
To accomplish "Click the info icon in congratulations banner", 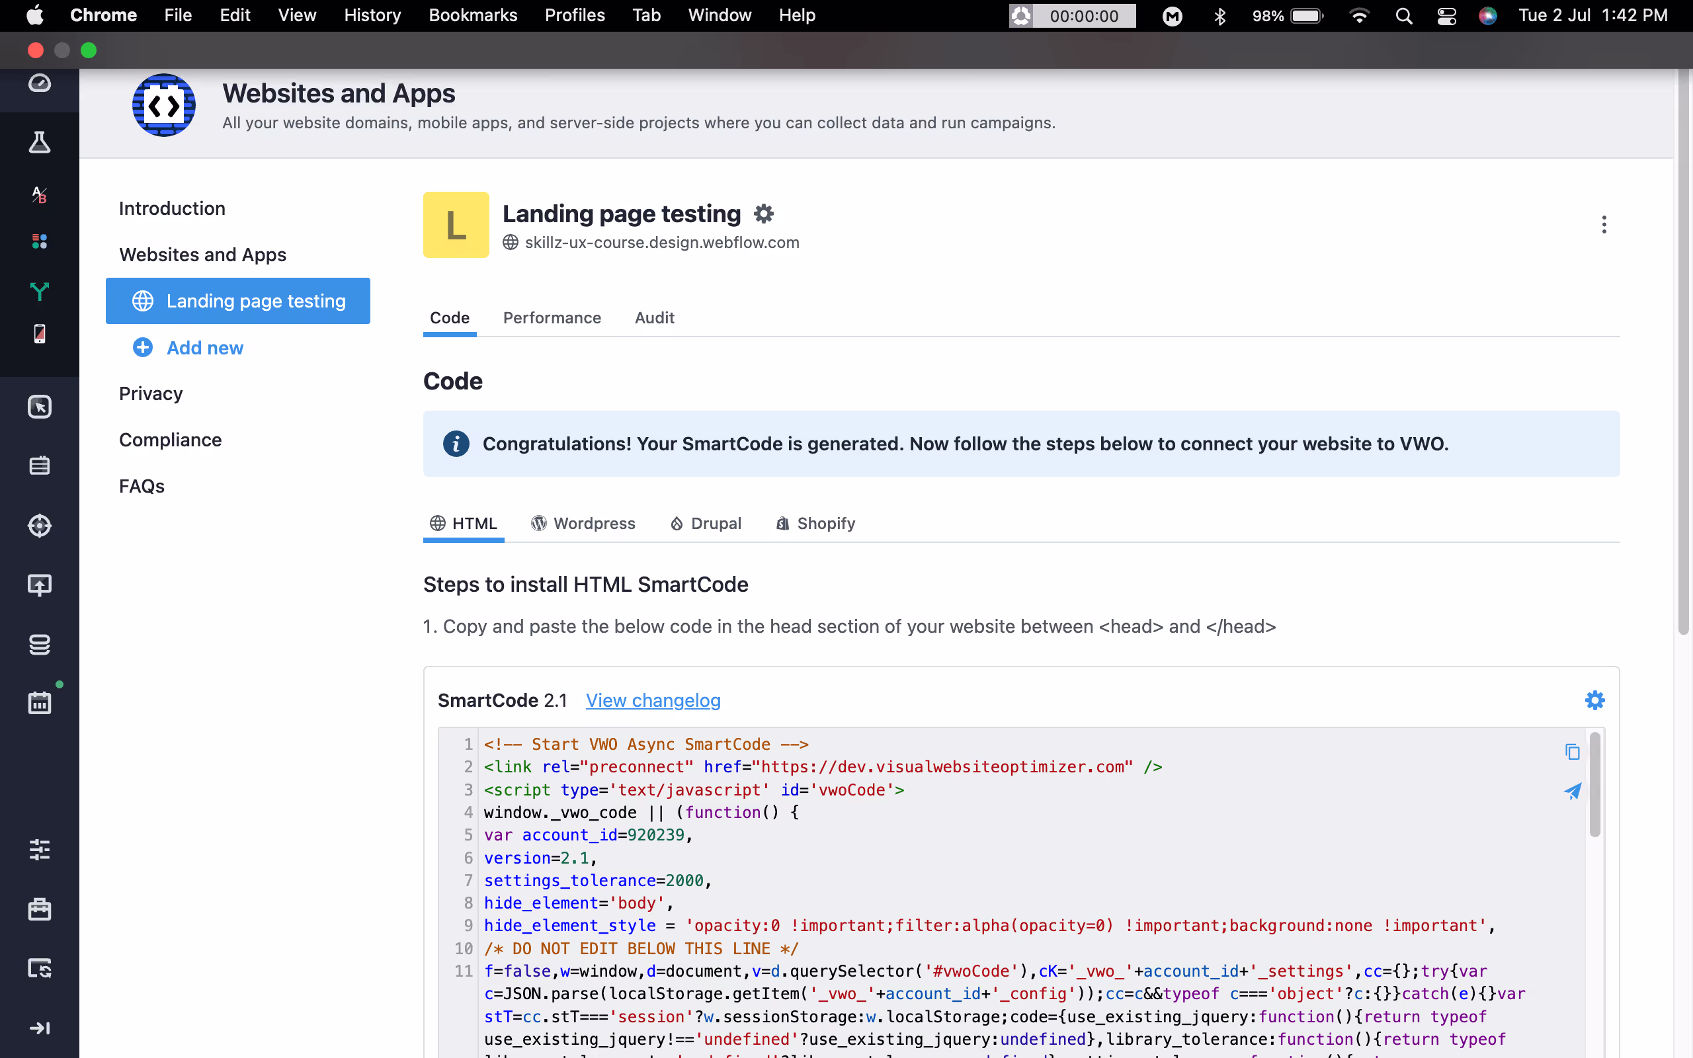I will [x=456, y=444].
